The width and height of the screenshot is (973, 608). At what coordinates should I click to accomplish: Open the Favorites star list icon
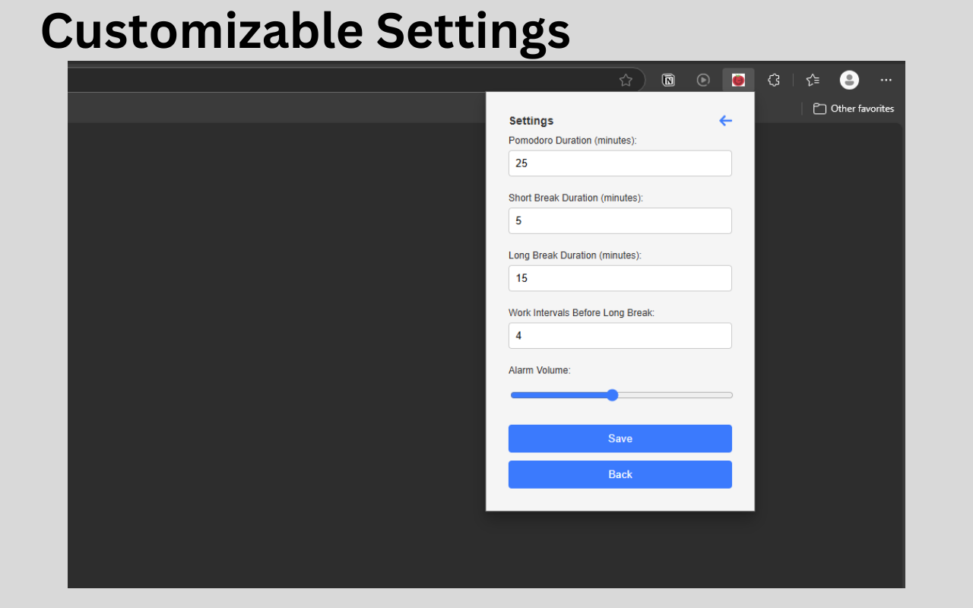point(813,80)
